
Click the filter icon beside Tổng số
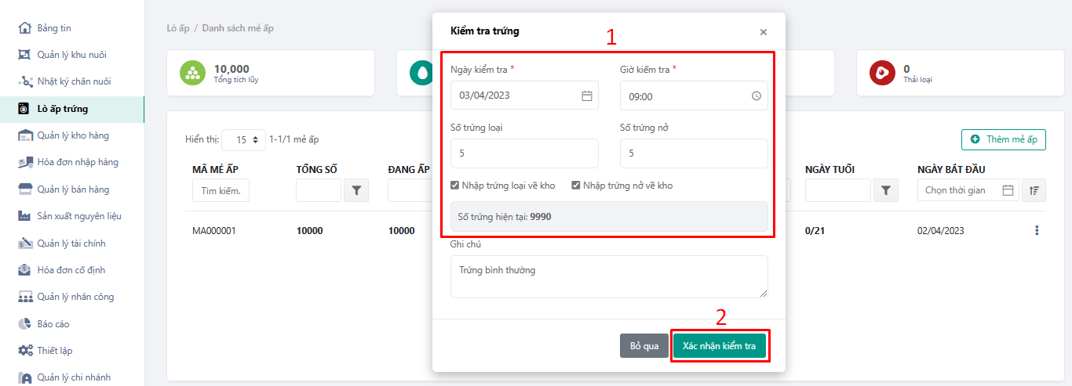point(356,190)
